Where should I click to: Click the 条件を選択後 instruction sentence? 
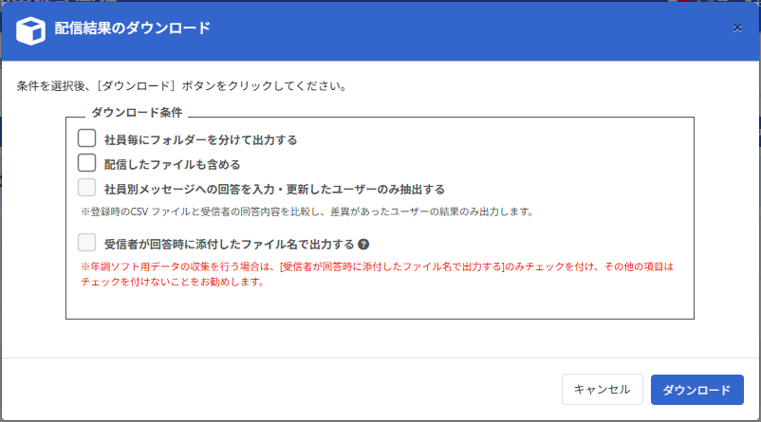(180, 85)
